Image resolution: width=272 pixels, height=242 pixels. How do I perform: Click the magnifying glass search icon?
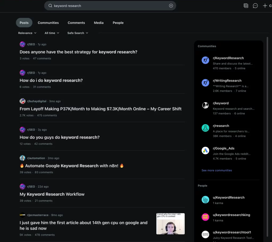click(x=50, y=6)
